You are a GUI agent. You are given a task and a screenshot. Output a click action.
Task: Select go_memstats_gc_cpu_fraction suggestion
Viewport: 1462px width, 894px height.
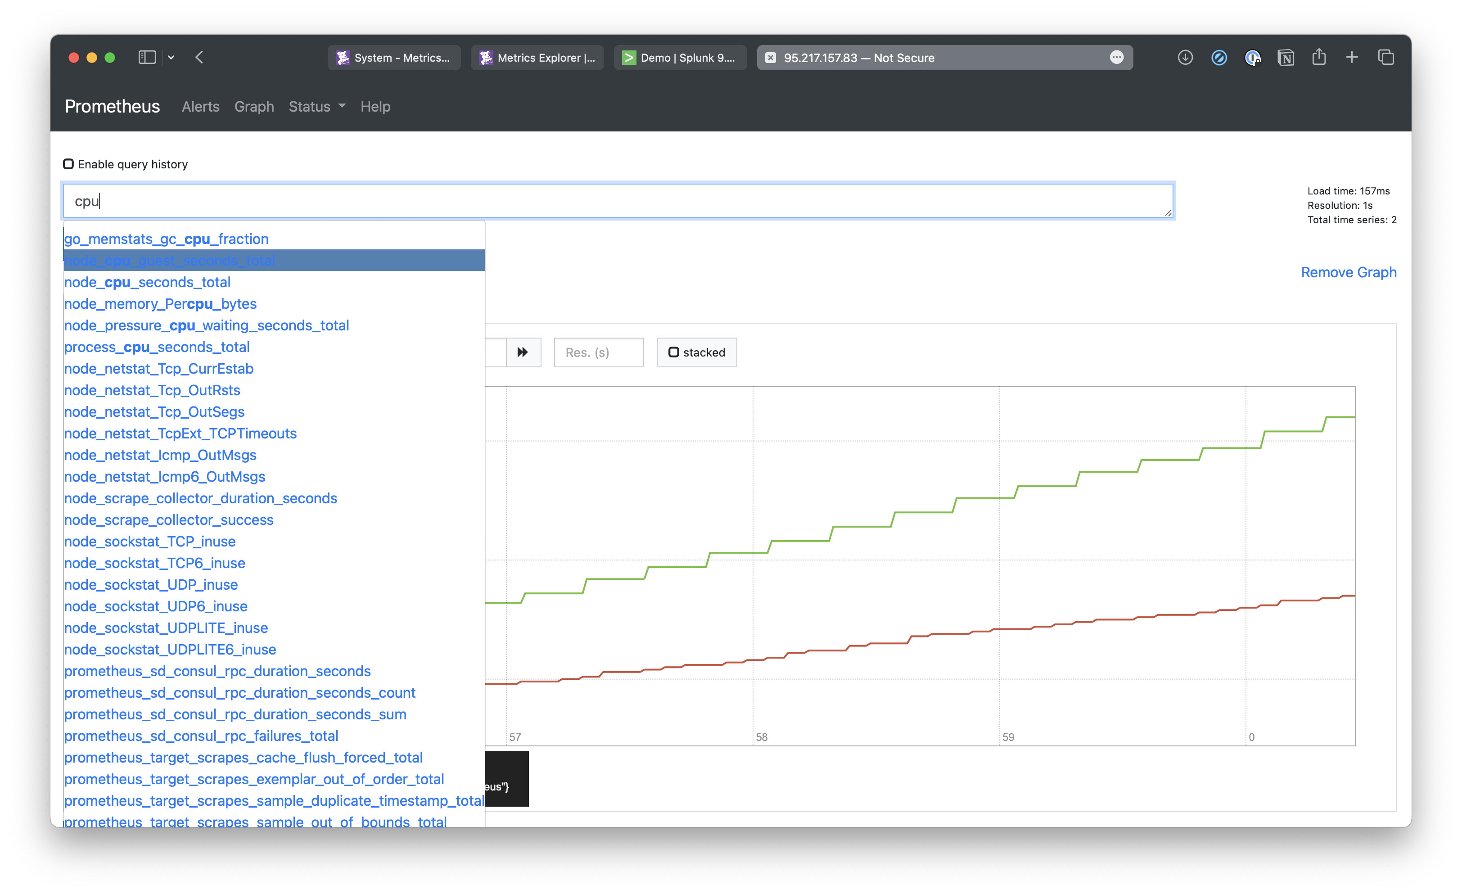tap(274, 239)
